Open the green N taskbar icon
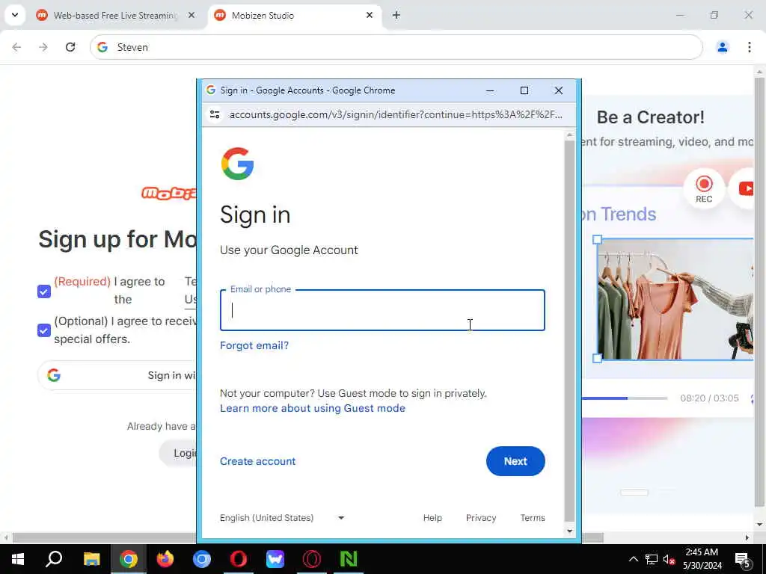This screenshot has height=574, width=766. pos(349,559)
